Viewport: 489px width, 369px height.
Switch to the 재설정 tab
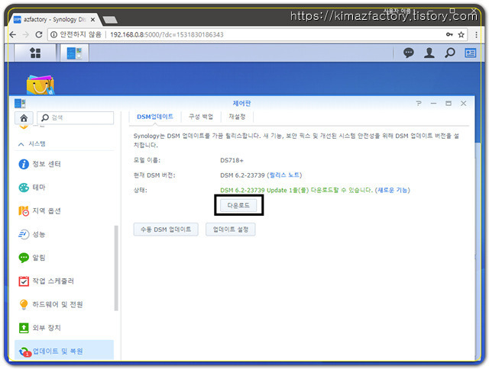[237, 117]
